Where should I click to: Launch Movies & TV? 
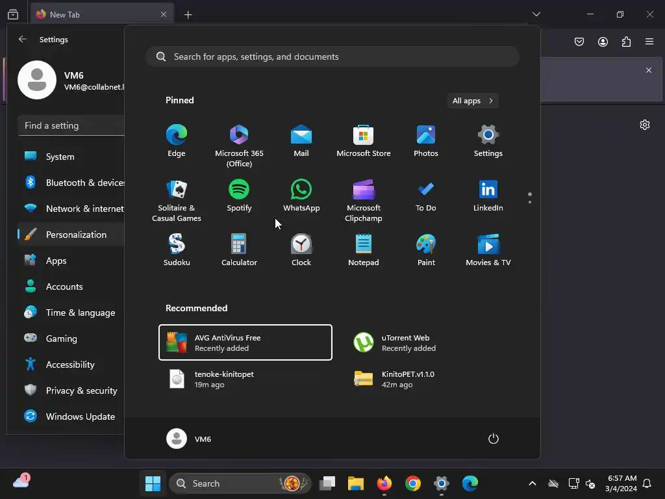(x=488, y=250)
